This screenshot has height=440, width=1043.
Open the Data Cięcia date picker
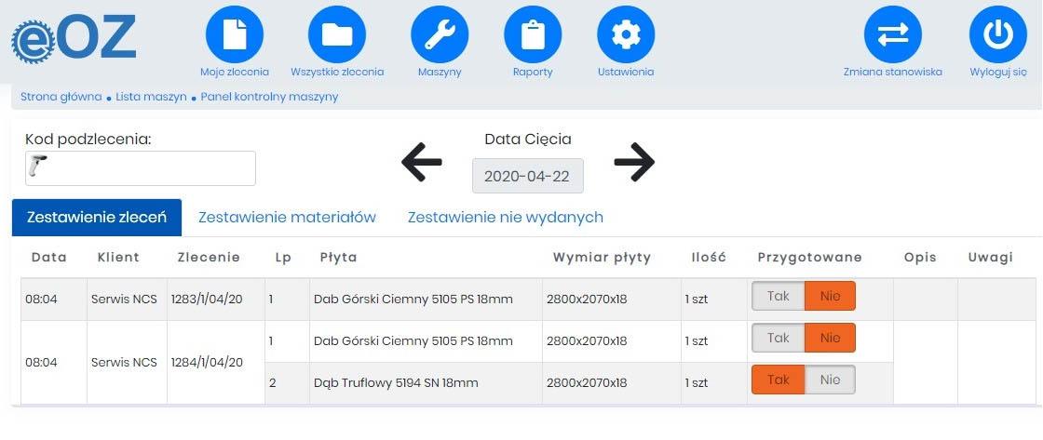tap(527, 176)
